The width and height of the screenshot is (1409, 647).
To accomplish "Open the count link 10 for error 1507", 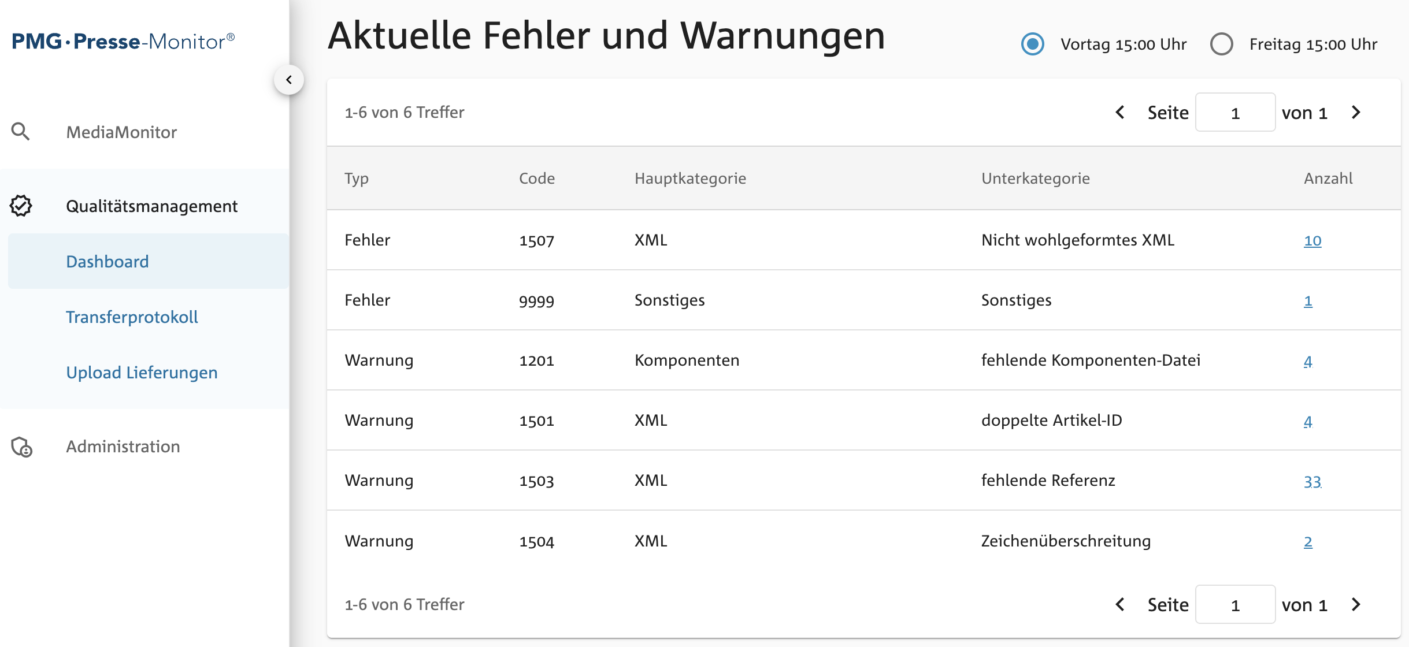I will tap(1312, 240).
